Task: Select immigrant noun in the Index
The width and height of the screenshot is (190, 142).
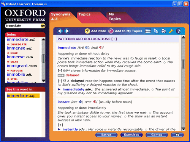Action: click(x=22, y=66)
